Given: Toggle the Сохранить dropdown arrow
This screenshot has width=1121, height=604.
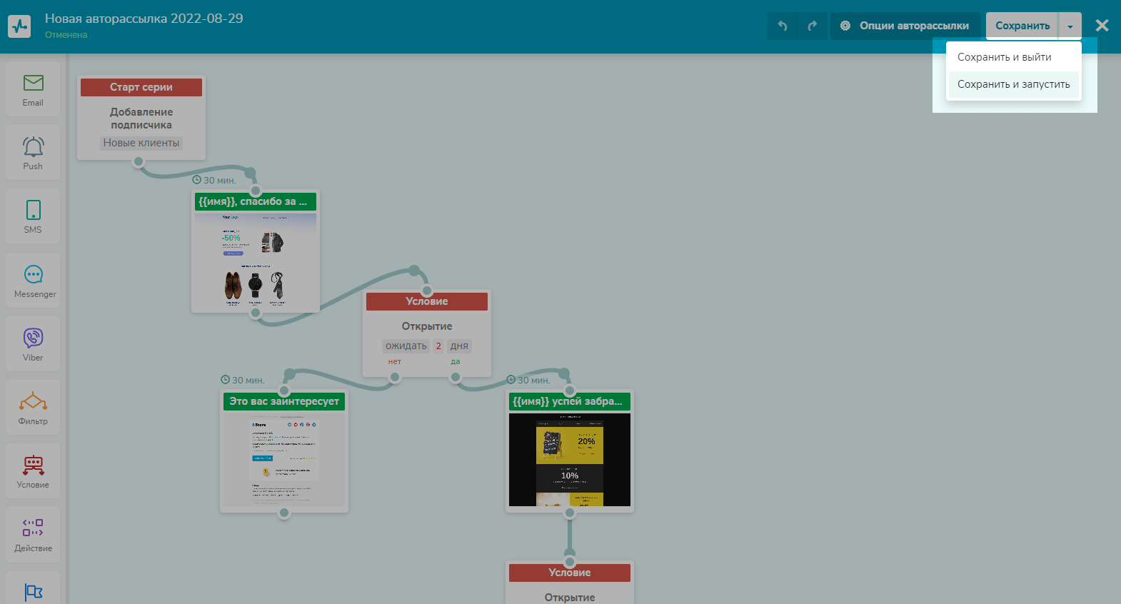Looking at the screenshot, I should click(1070, 26).
